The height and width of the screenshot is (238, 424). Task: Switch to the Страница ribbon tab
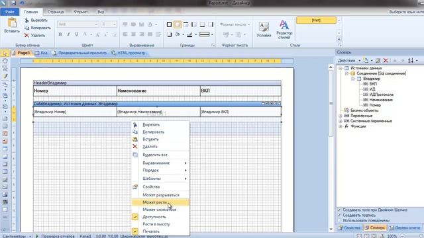pos(56,12)
